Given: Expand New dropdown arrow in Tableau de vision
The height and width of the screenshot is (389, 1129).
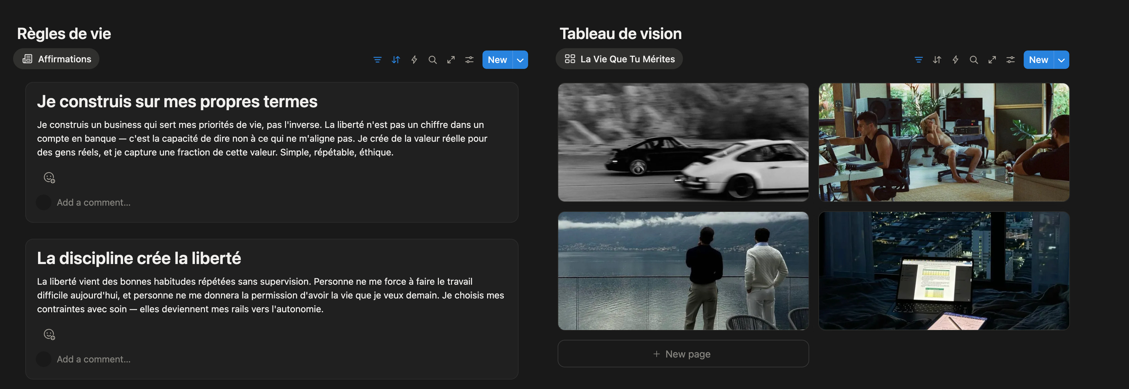Looking at the screenshot, I should pos(1061,60).
